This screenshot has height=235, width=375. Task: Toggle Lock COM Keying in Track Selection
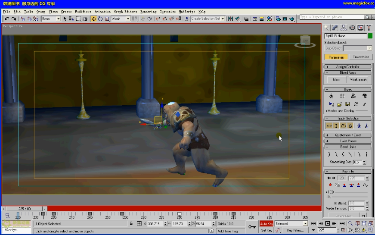pyautogui.click(x=350, y=126)
